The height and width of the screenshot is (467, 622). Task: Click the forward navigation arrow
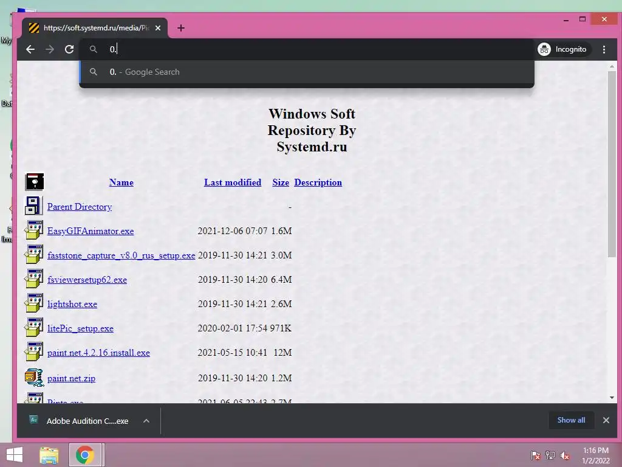(x=50, y=49)
